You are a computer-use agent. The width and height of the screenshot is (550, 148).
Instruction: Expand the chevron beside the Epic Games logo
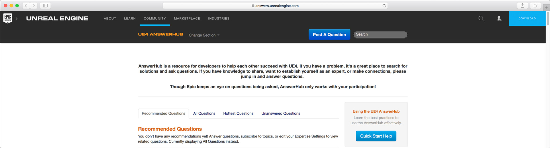pos(17,19)
